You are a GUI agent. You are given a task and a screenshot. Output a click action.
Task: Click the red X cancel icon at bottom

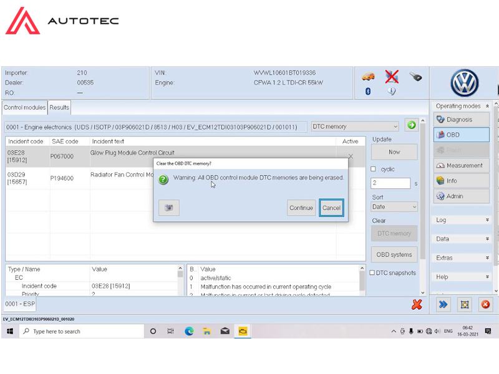[x=416, y=304]
